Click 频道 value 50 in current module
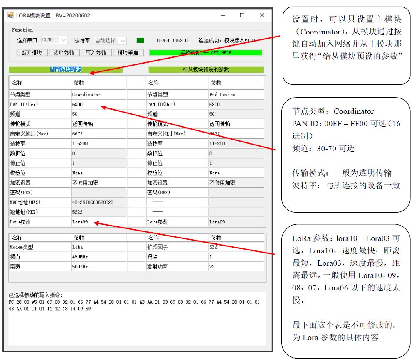 pos(99,114)
